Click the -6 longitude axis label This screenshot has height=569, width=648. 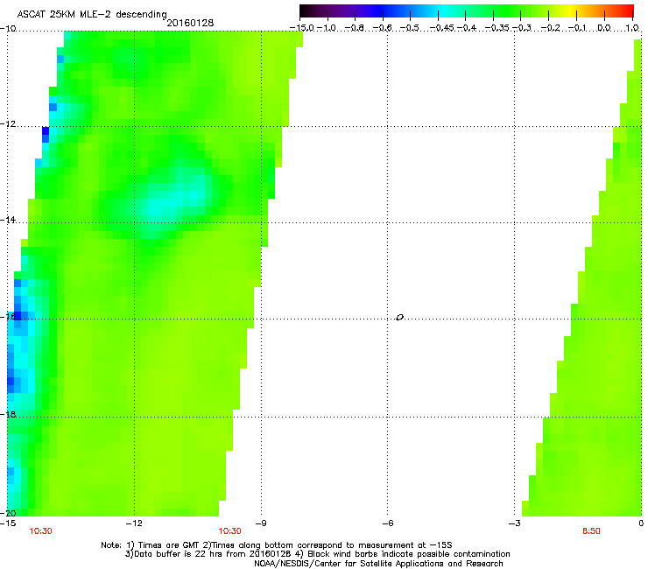point(387,523)
